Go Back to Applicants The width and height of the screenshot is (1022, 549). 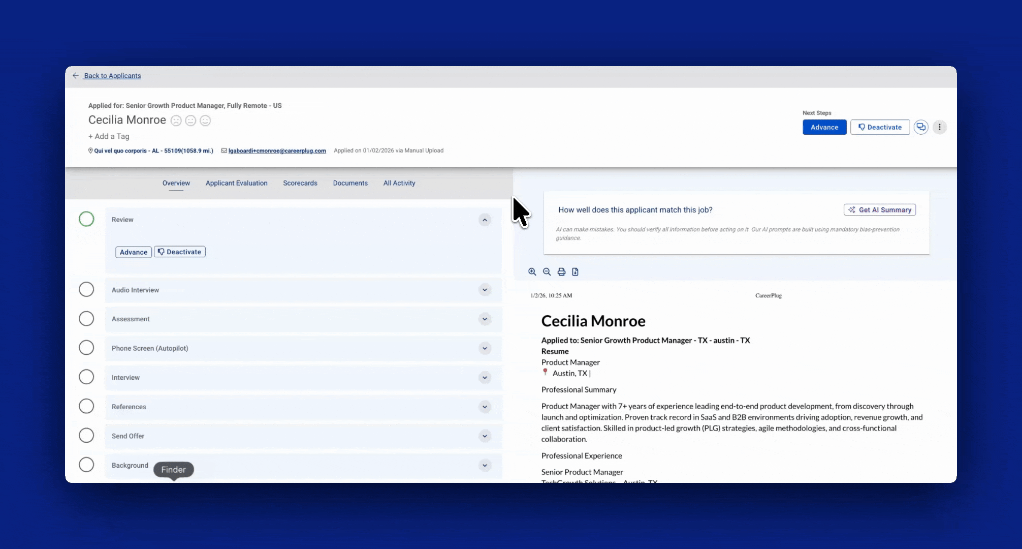112,76
